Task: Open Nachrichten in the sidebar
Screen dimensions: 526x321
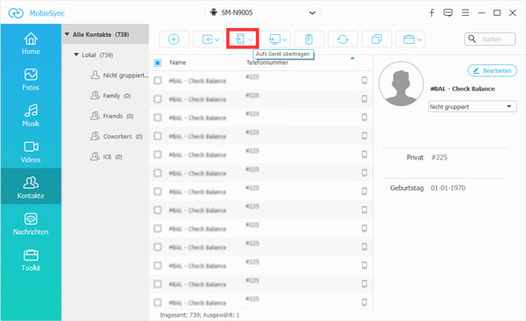Action: (31, 224)
